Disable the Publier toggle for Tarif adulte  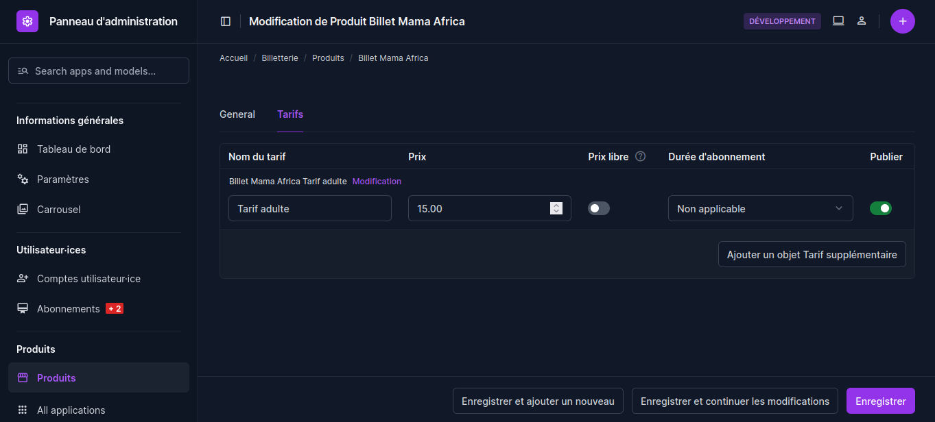(881, 208)
